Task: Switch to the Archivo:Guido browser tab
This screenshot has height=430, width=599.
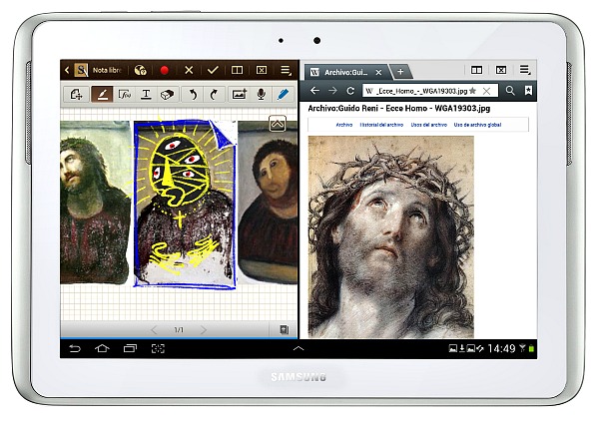Action: click(x=345, y=72)
